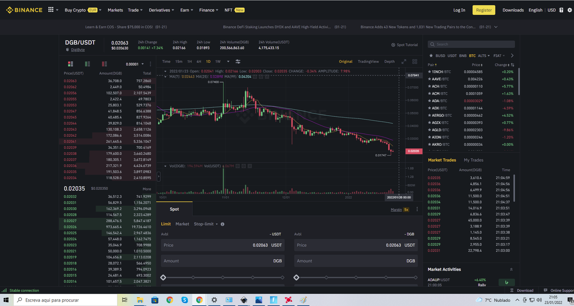This screenshot has width=574, height=306.
Task: Open Skype from the taskbar
Action: point(184,300)
